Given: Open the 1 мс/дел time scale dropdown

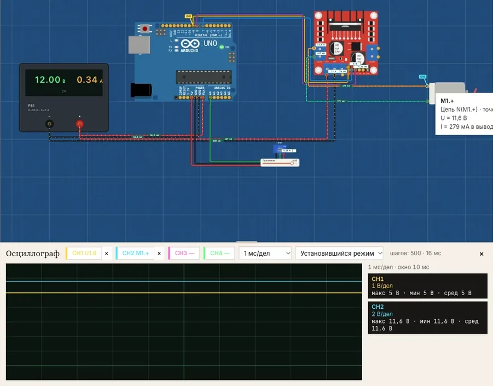Looking at the screenshot, I should point(265,254).
